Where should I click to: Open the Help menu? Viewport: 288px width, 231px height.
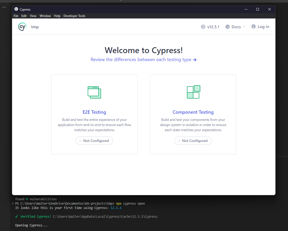pos(57,16)
